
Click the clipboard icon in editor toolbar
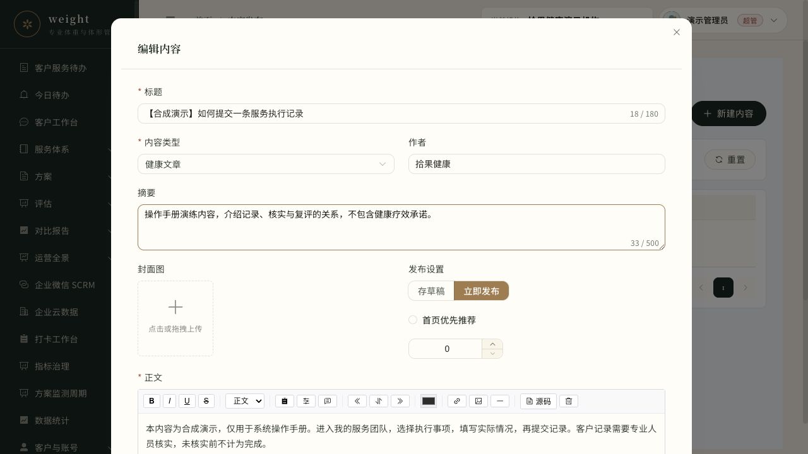pyautogui.click(x=285, y=401)
